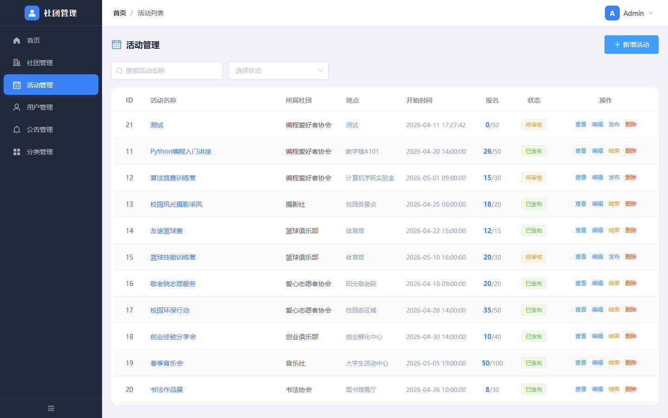Open 用户管理 in the sidebar menu

pos(51,107)
